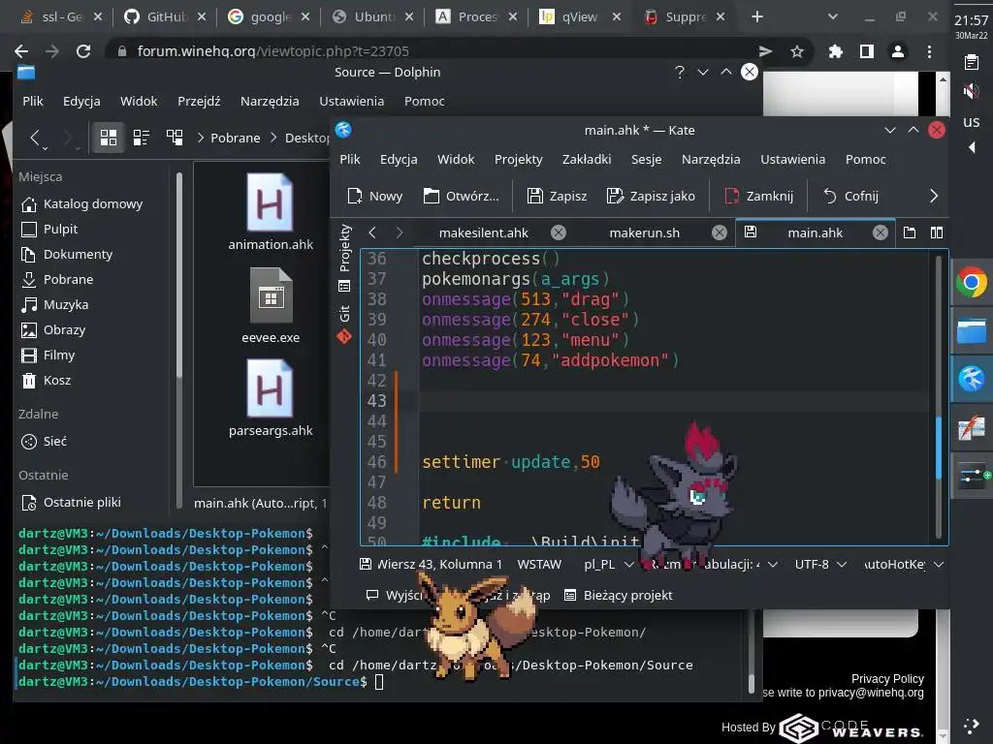Close the makesilent.ahk tab
Image resolution: width=993 pixels, height=744 pixels.
tap(558, 232)
